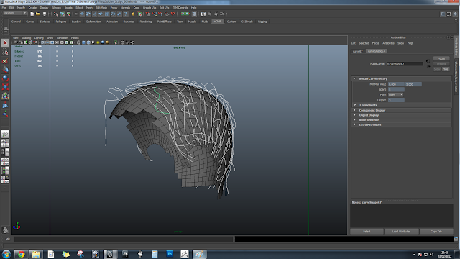The image size is (460, 259).
Task: Switch to the nCloth shelf tab
Action: [x=218, y=22]
